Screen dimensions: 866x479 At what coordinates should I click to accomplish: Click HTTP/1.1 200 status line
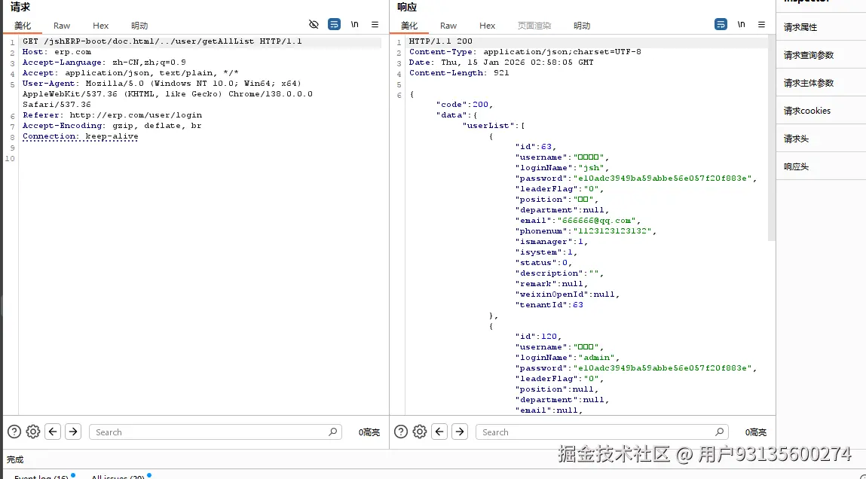click(x=441, y=41)
